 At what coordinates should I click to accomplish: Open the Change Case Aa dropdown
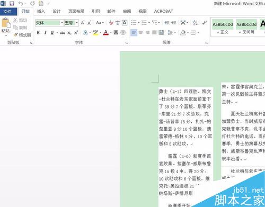(100, 23)
